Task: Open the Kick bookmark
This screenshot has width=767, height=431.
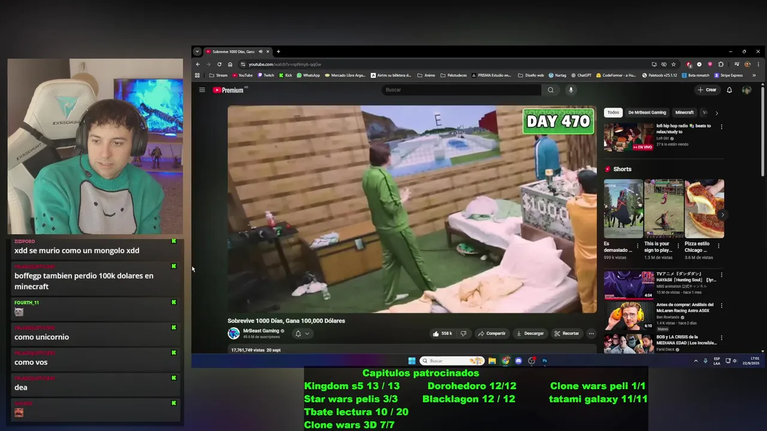Action: [x=285, y=75]
